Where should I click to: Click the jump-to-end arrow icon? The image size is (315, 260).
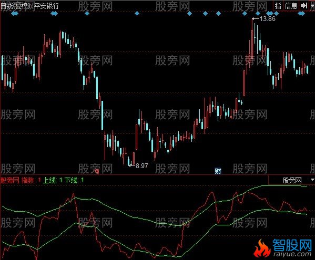(x=303, y=6)
